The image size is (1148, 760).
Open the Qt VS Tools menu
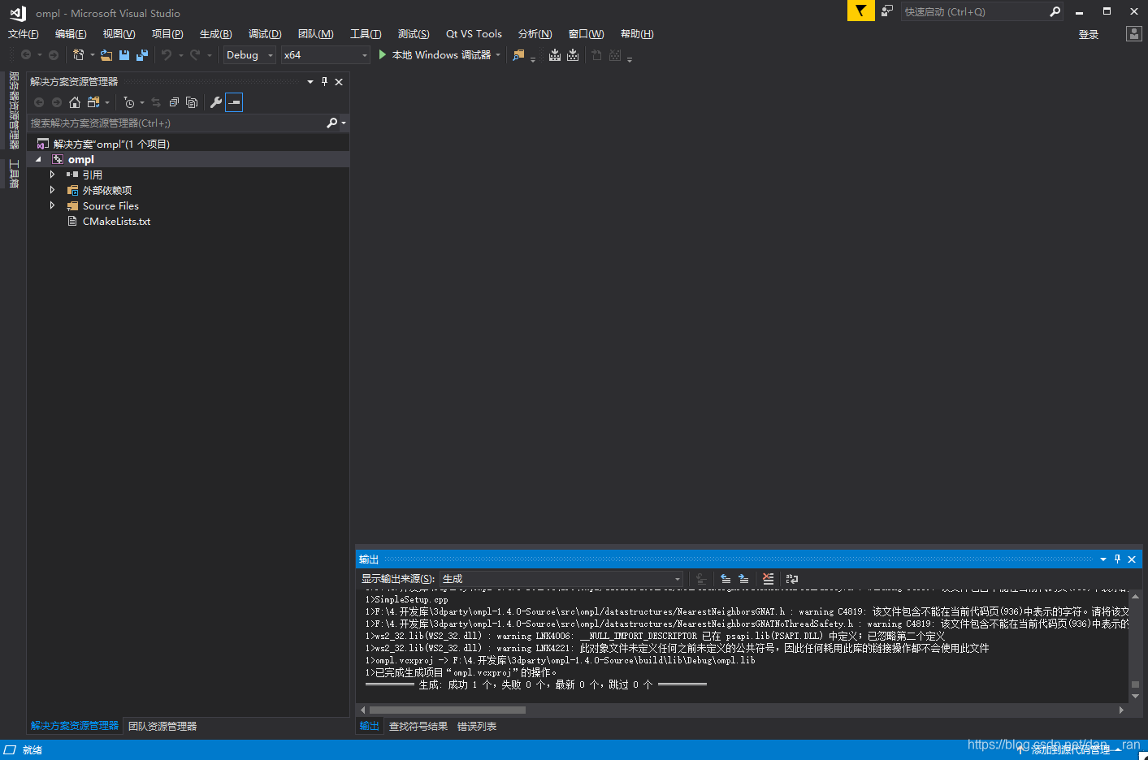(x=474, y=33)
